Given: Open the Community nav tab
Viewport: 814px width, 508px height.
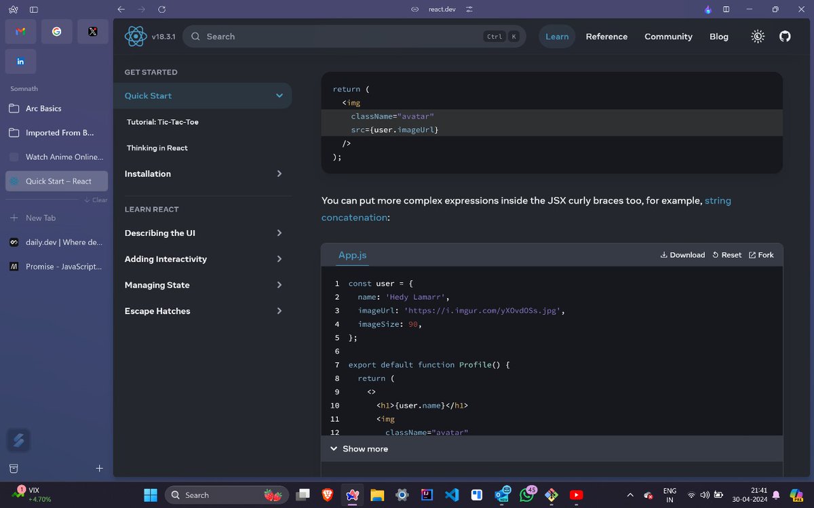Looking at the screenshot, I should pyautogui.click(x=668, y=37).
